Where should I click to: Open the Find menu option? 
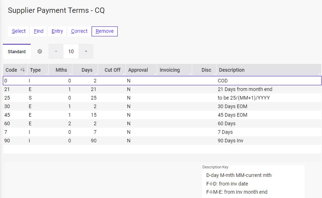[x=39, y=31]
